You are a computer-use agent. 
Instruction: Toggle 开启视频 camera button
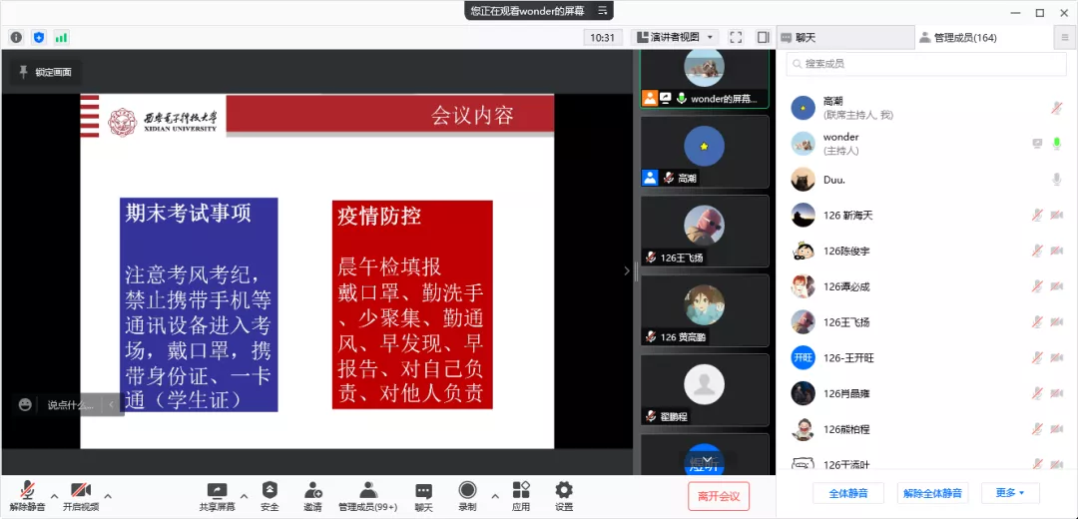pyautogui.click(x=81, y=490)
